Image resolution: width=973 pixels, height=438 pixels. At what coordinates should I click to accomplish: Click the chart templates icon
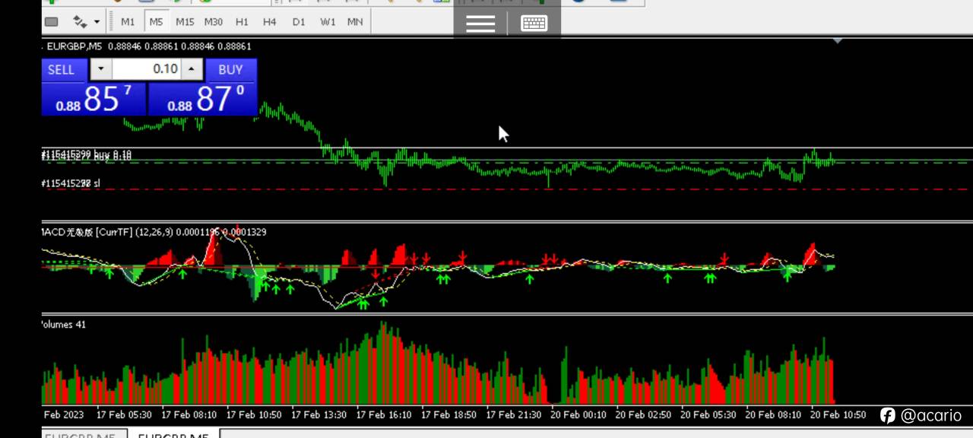click(x=81, y=21)
